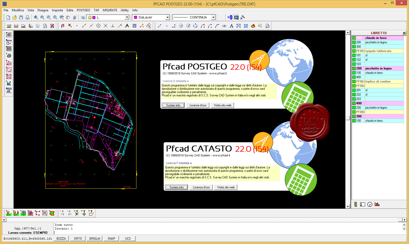Image resolution: width=409 pixels, height=244 pixels.
Task: Open the File menu
Action: click(x=6, y=10)
